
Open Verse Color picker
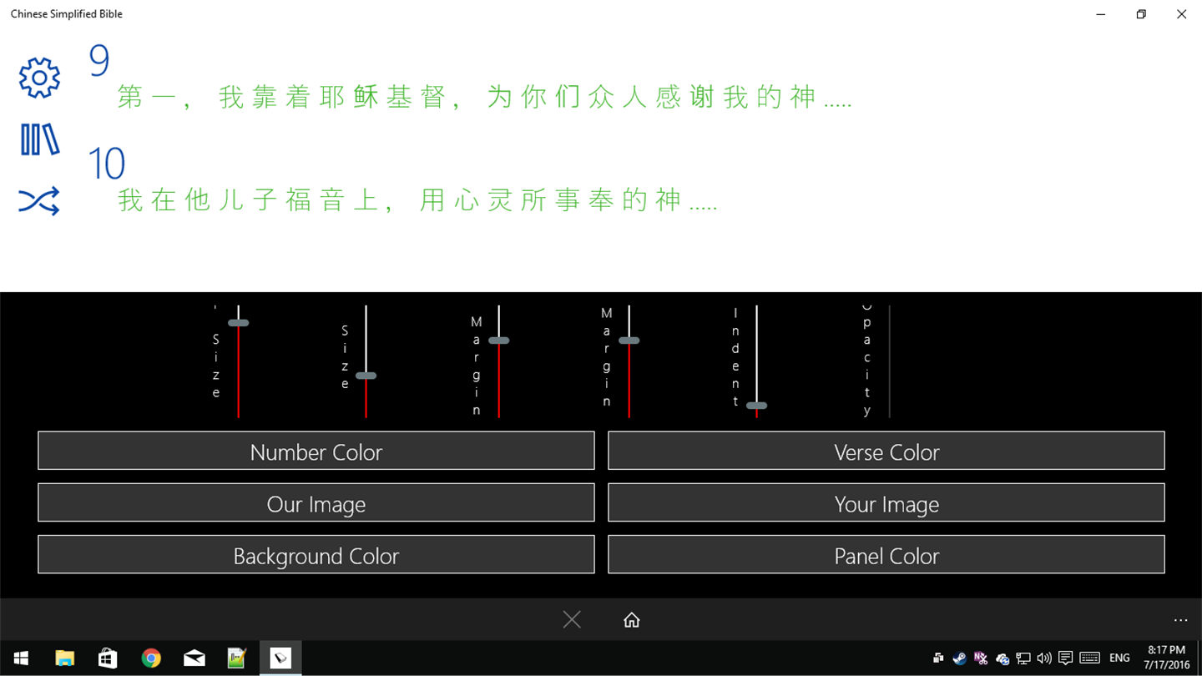point(886,451)
